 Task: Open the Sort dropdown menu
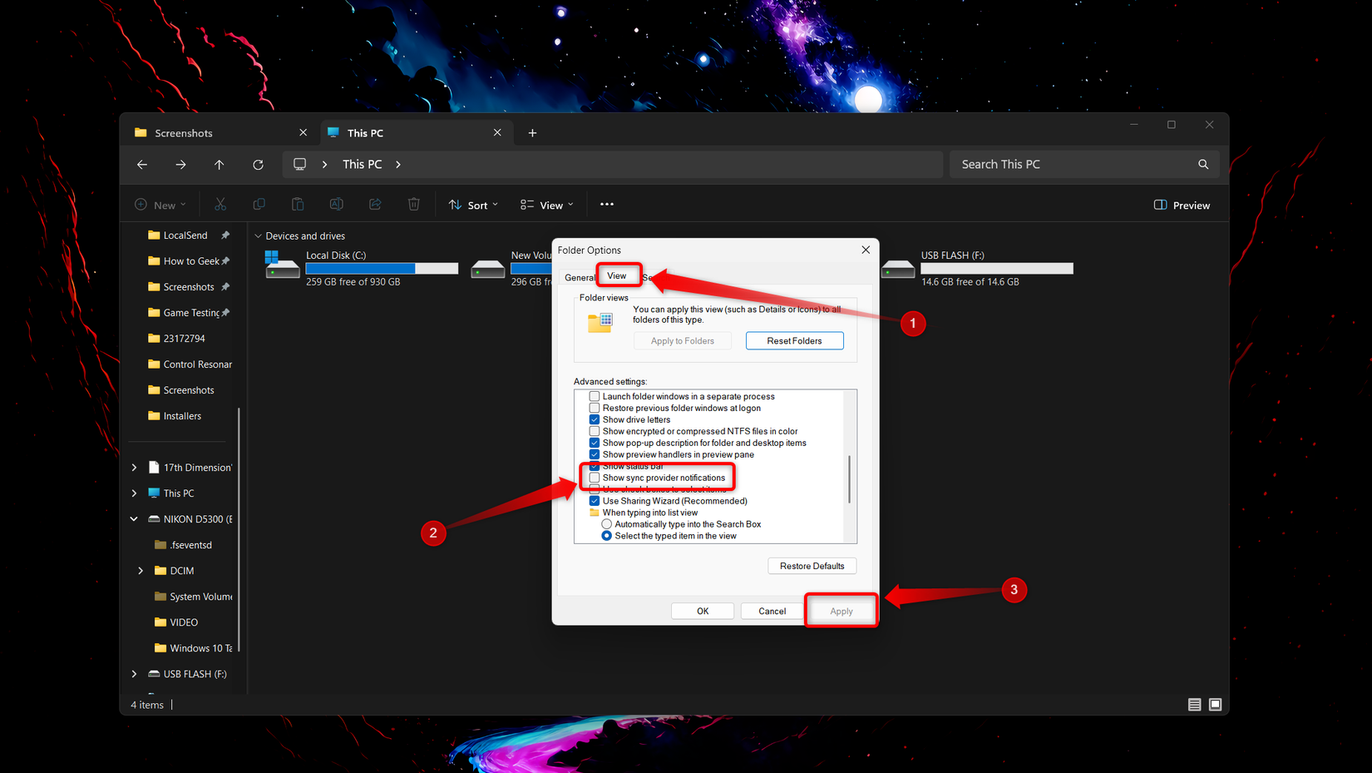click(473, 206)
